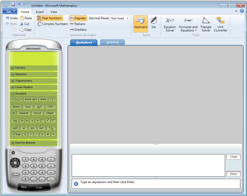This screenshot has height=196, width=247.
Task: Set angle unit to Gradians
Action: coord(78,29)
